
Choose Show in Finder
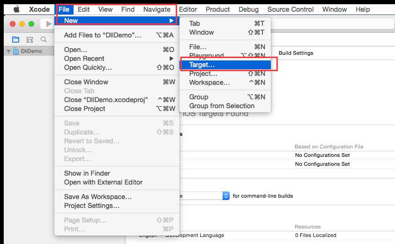point(87,173)
